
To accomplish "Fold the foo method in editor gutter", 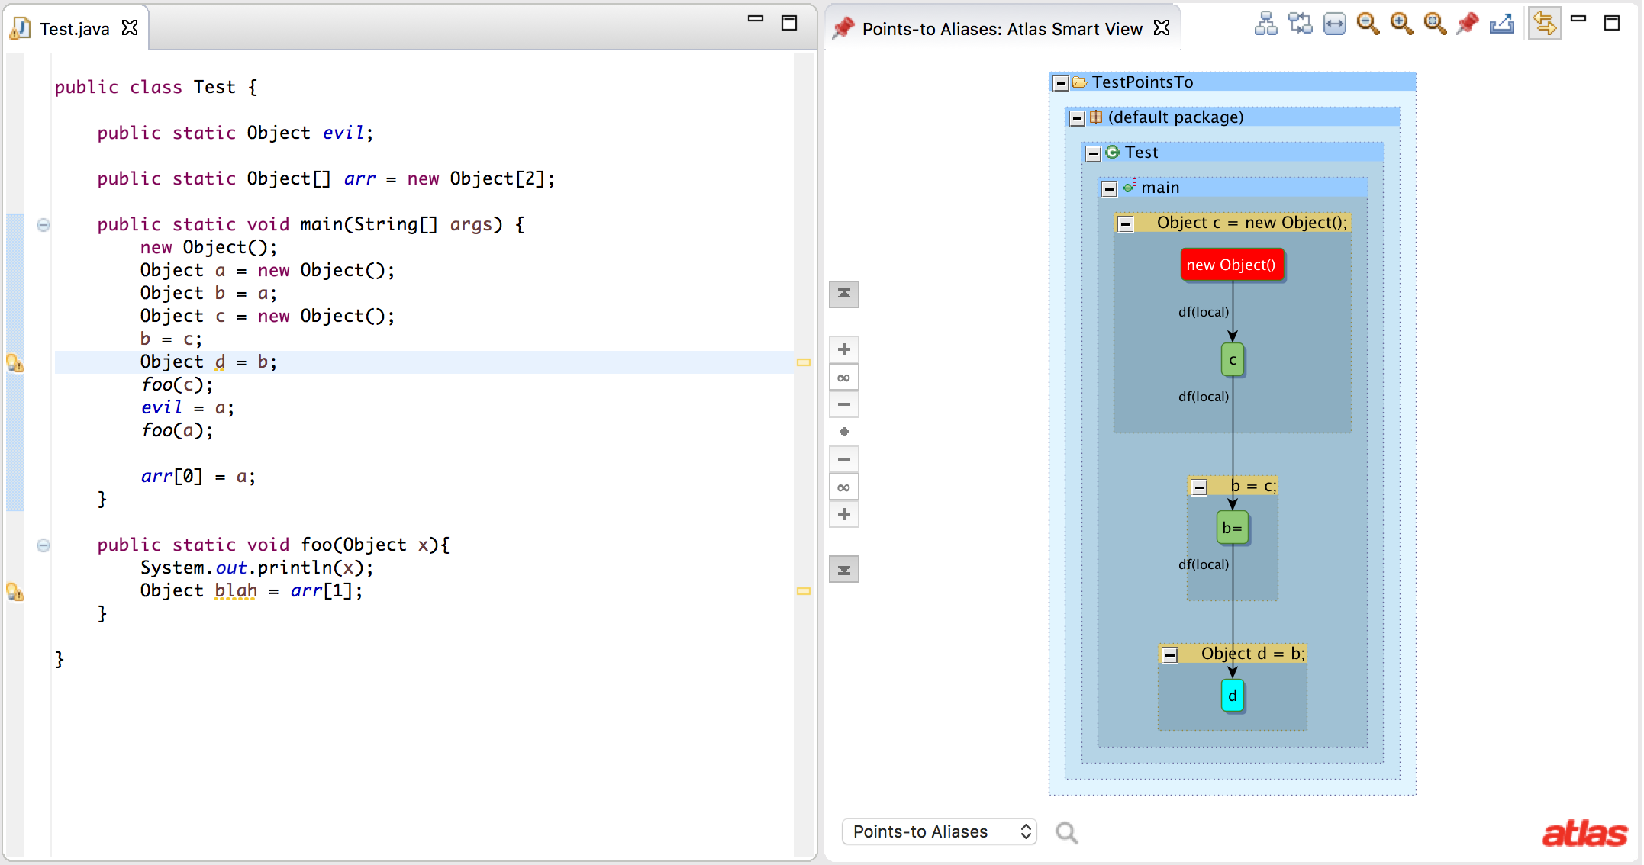I will (x=44, y=545).
